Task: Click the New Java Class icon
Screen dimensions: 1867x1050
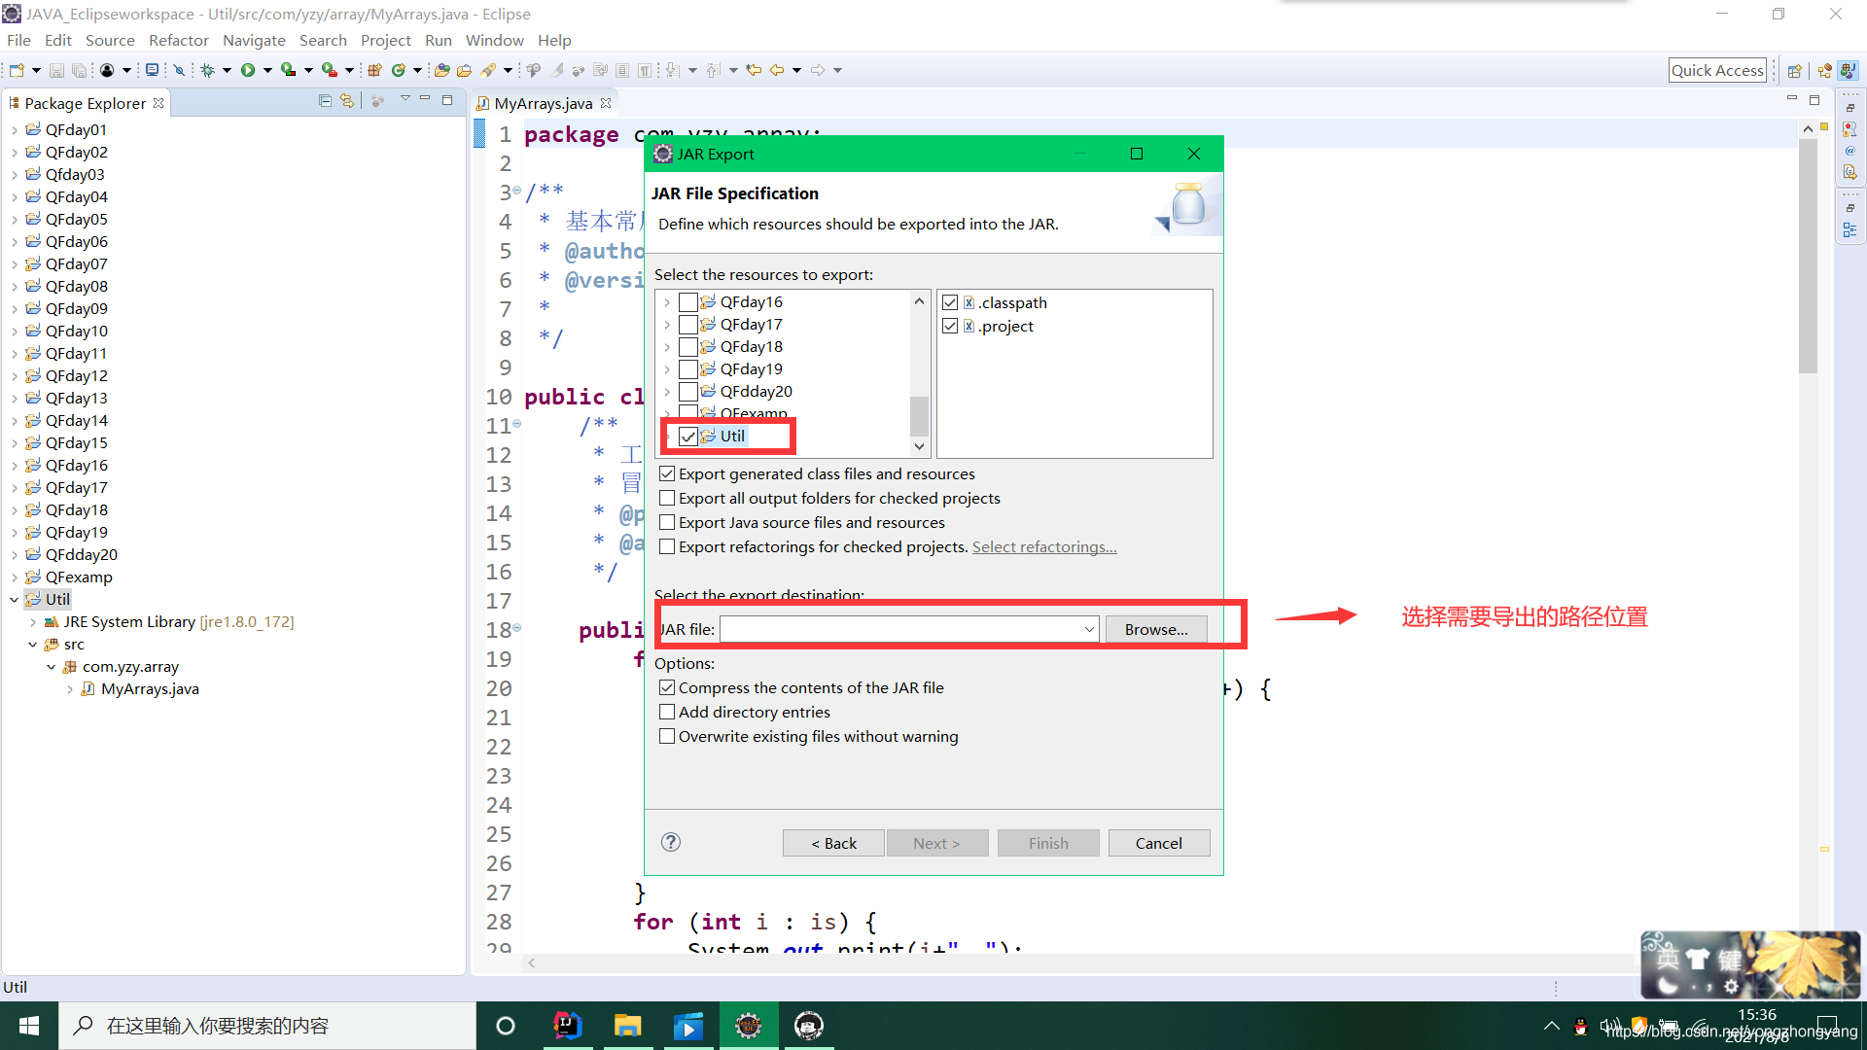Action: click(x=399, y=70)
